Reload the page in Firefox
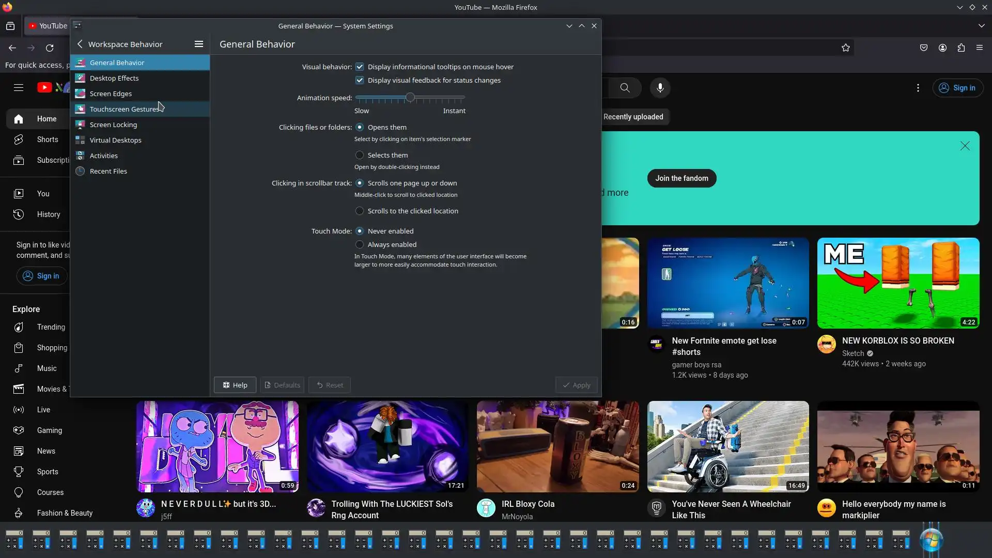Screen dimensions: 992x558 point(50,48)
